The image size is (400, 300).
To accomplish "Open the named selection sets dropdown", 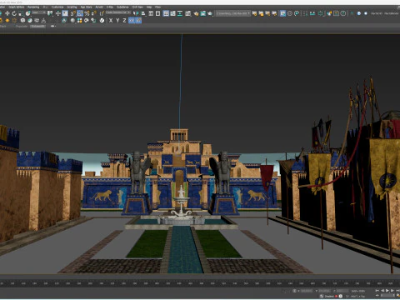I will point(118,12).
